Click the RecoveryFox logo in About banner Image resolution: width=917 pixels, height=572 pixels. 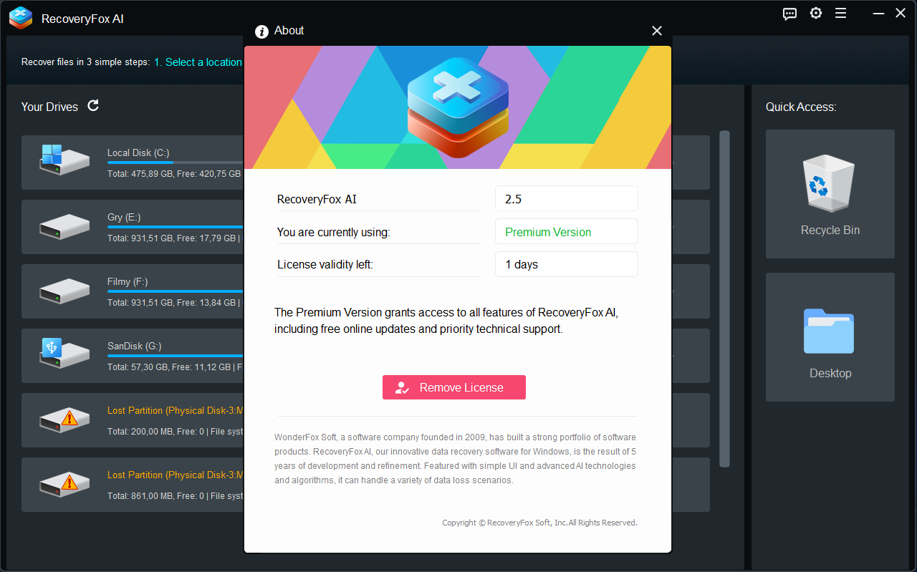458,107
